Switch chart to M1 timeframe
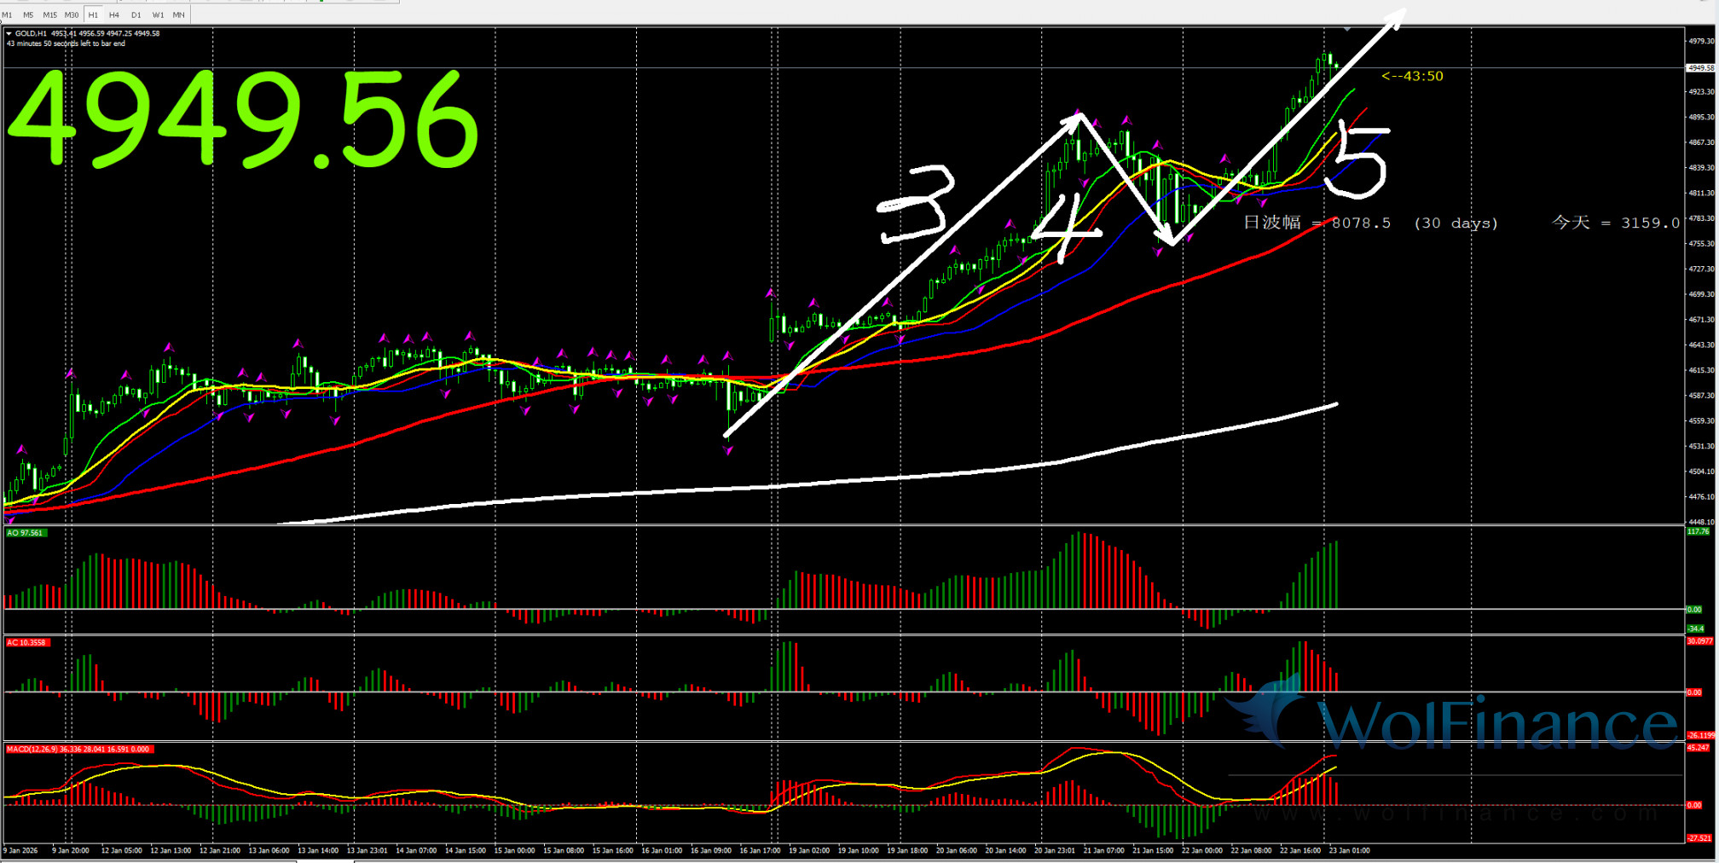The width and height of the screenshot is (1719, 863). tap(8, 14)
